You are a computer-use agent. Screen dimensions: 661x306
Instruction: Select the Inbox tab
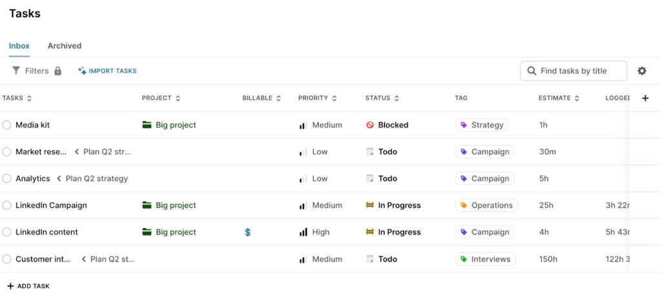click(x=19, y=46)
